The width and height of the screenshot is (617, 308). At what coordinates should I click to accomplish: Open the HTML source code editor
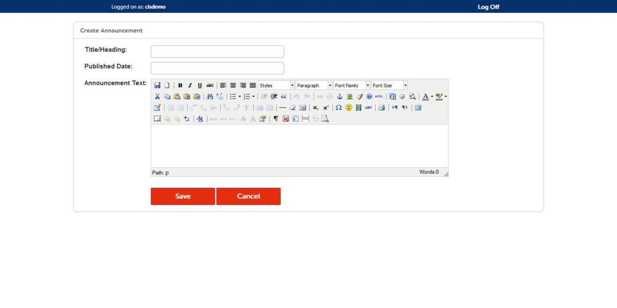(x=378, y=97)
